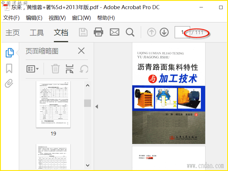
Task: Print the document using the printer icon
Action: [98, 32]
